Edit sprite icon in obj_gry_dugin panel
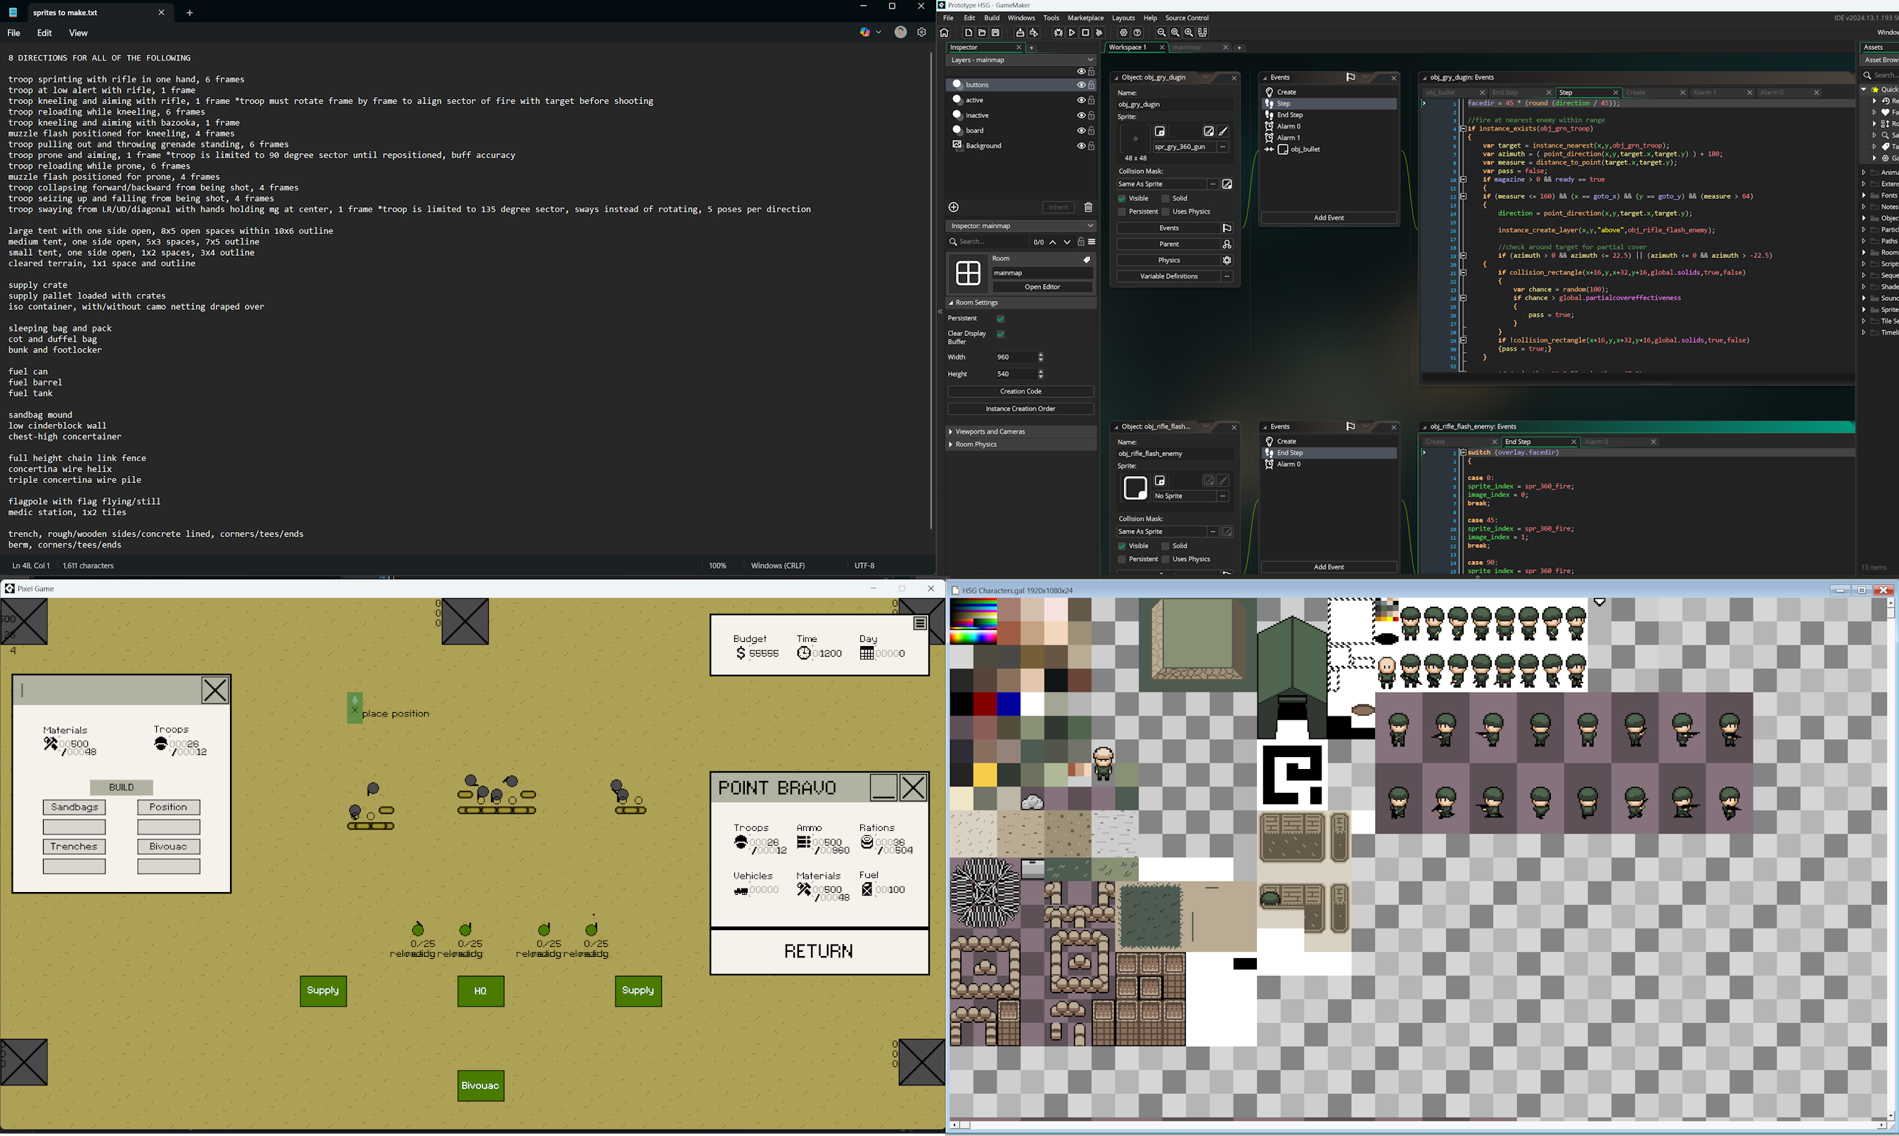Screen dimensions: 1899x1136 [x=1208, y=131]
